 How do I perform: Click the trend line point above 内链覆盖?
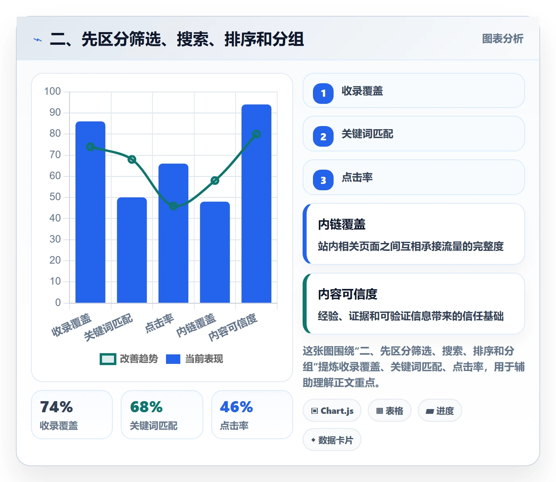pyautogui.click(x=215, y=180)
